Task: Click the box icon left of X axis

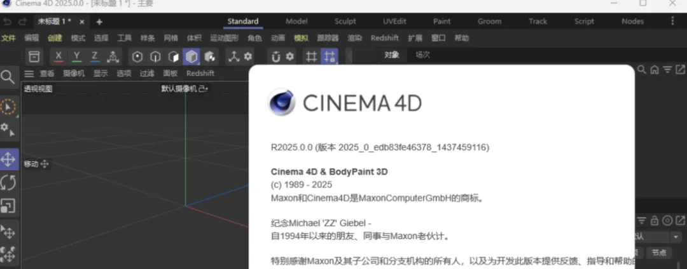Action: (34, 56)
